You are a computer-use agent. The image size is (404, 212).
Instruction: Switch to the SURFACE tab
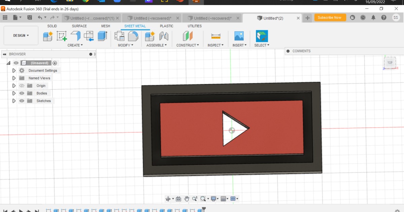pos(79,26)
